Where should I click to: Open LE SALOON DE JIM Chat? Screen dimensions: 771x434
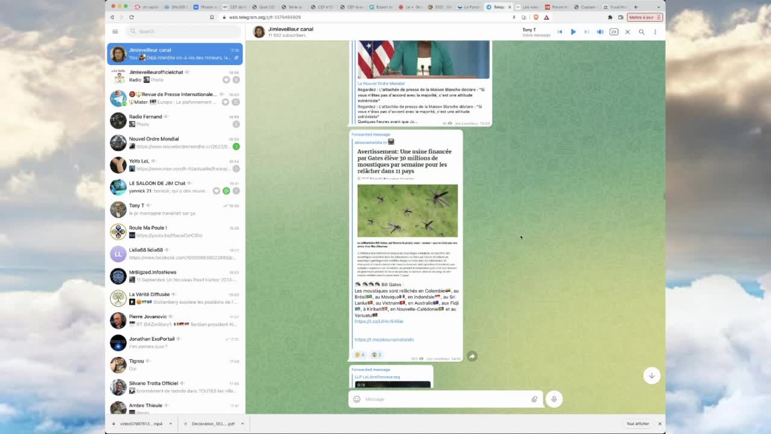[175, 187]
